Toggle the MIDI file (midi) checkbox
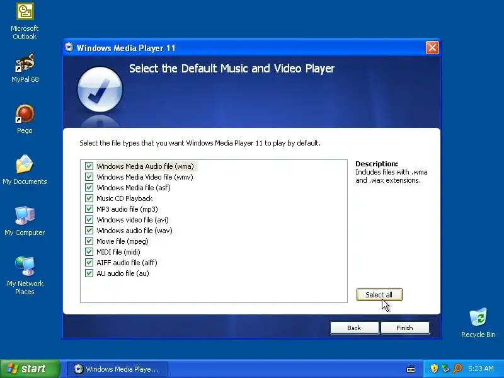This screenshot has height=378, width=504. pos(89,251)
